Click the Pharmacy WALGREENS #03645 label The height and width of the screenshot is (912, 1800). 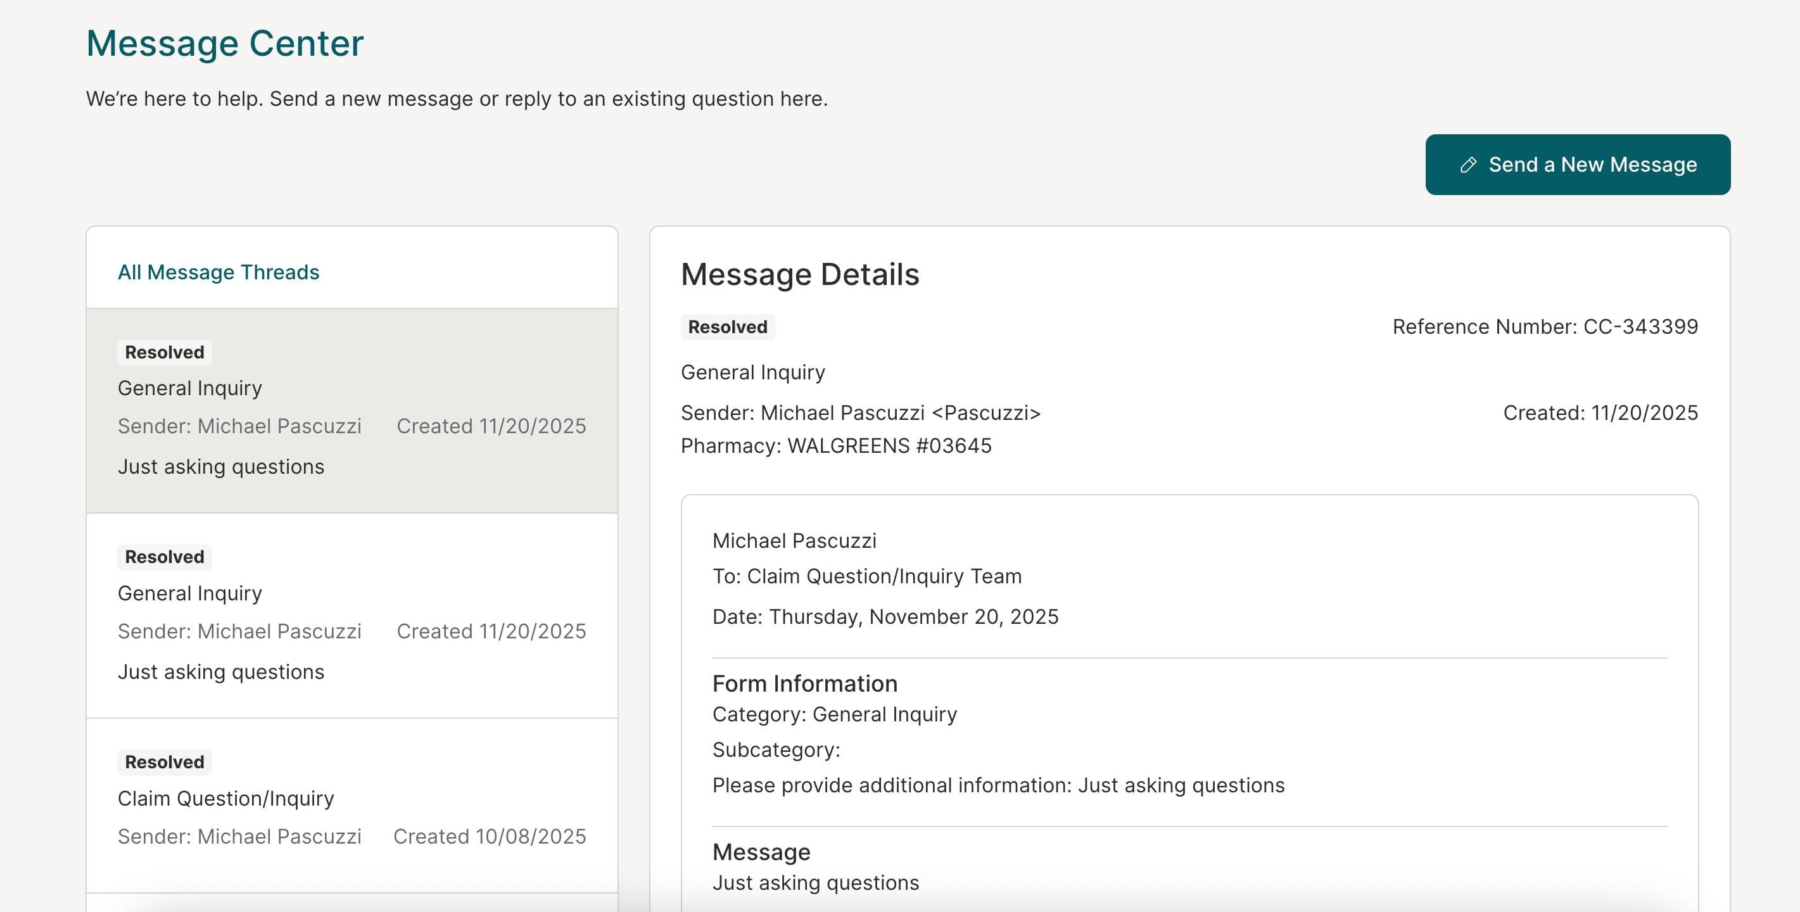click(836, 445)
